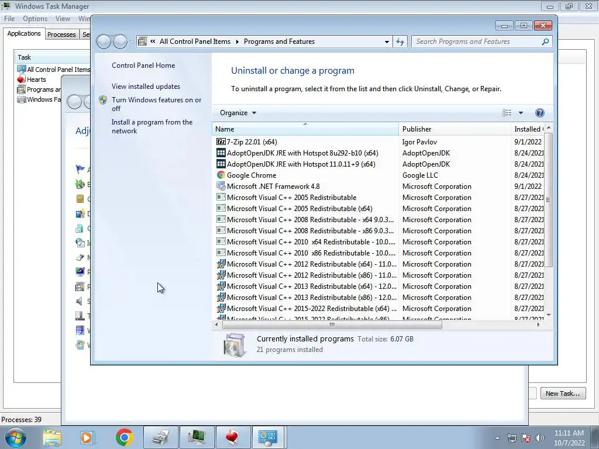Select All Control Panel Items task in Task Manager

pyautogui.click(x=53, y=70)
